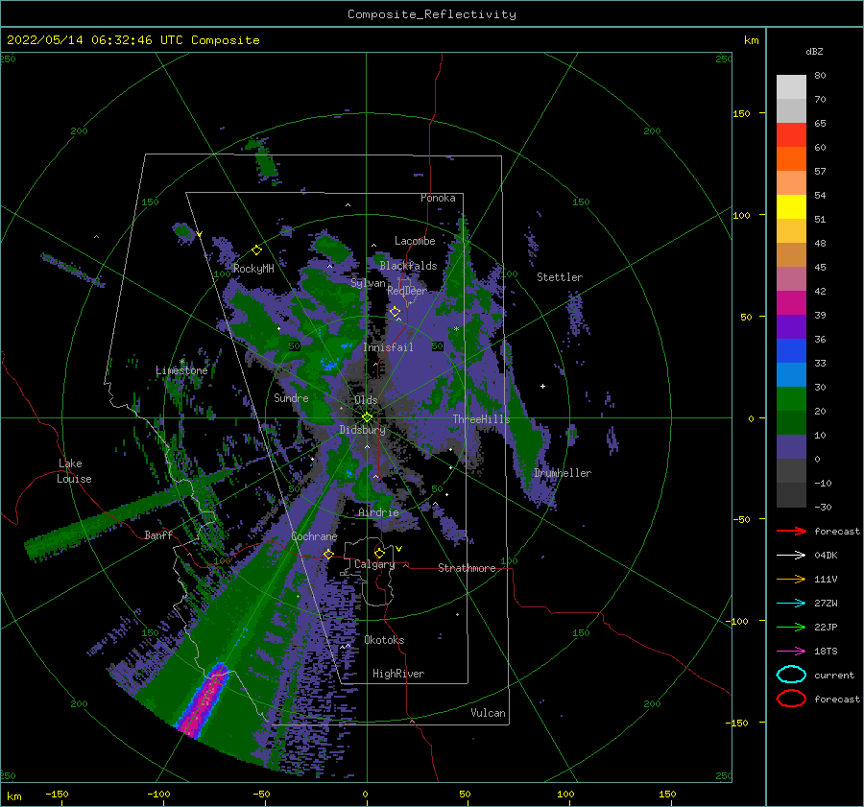Image resolution: width=864 pixels, height=807 pixels.
Task: Click the RedDeer city label
Action: coord(407,291)
